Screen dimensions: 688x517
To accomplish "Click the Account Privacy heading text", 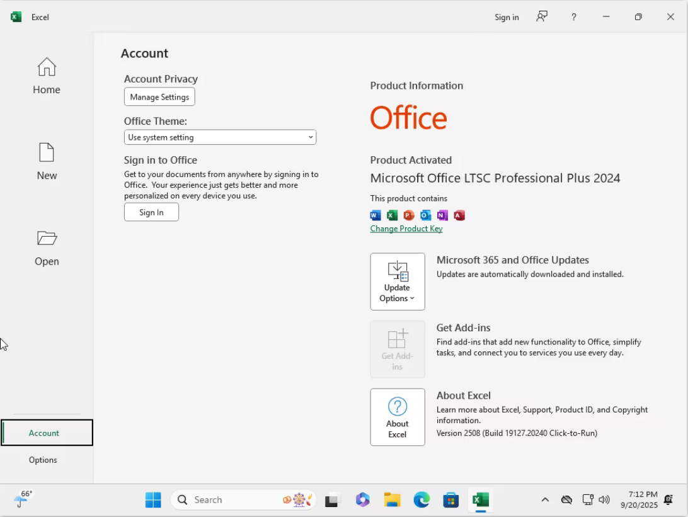I will tap(161, 79).
